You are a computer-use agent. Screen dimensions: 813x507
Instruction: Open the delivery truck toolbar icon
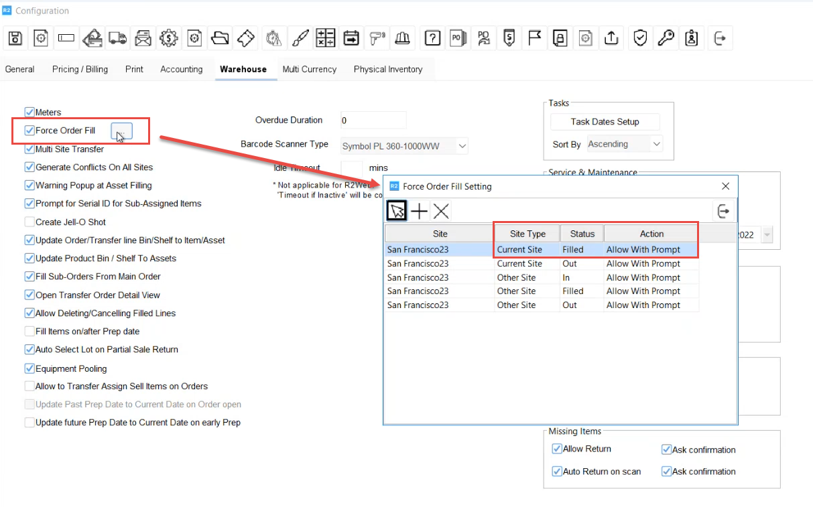point(117,39)
